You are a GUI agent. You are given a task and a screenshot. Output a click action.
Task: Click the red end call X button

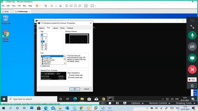point(192,69)
